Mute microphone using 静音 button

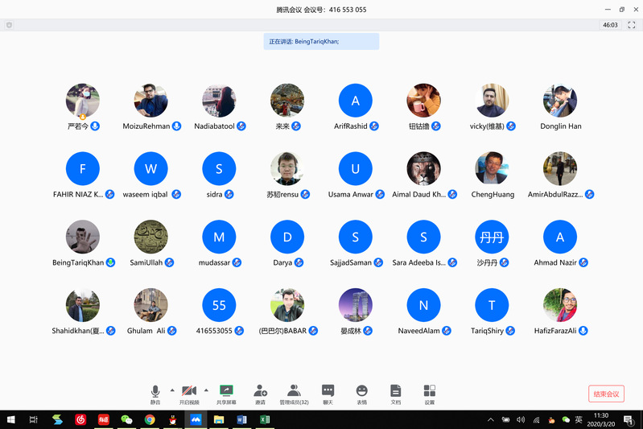click(155, 392)
